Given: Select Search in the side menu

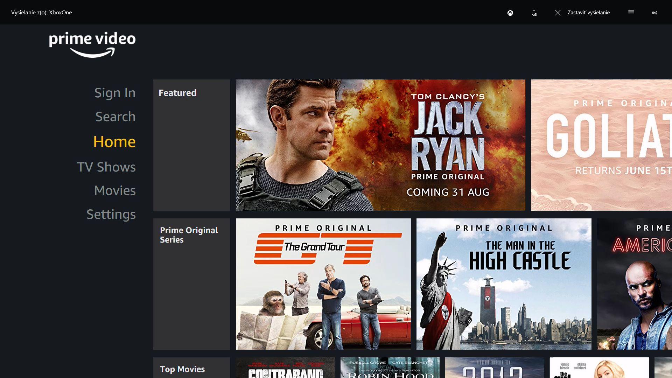Looking at the screenshot, I should coord(115,117).
